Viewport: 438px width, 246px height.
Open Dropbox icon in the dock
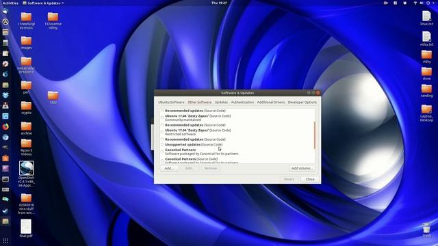pyautogui.click(x=5, y=95)
